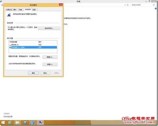Open the blue help icon
Image resolution: width=158 pixels, height=126 pixels.
tap(156, 9)
